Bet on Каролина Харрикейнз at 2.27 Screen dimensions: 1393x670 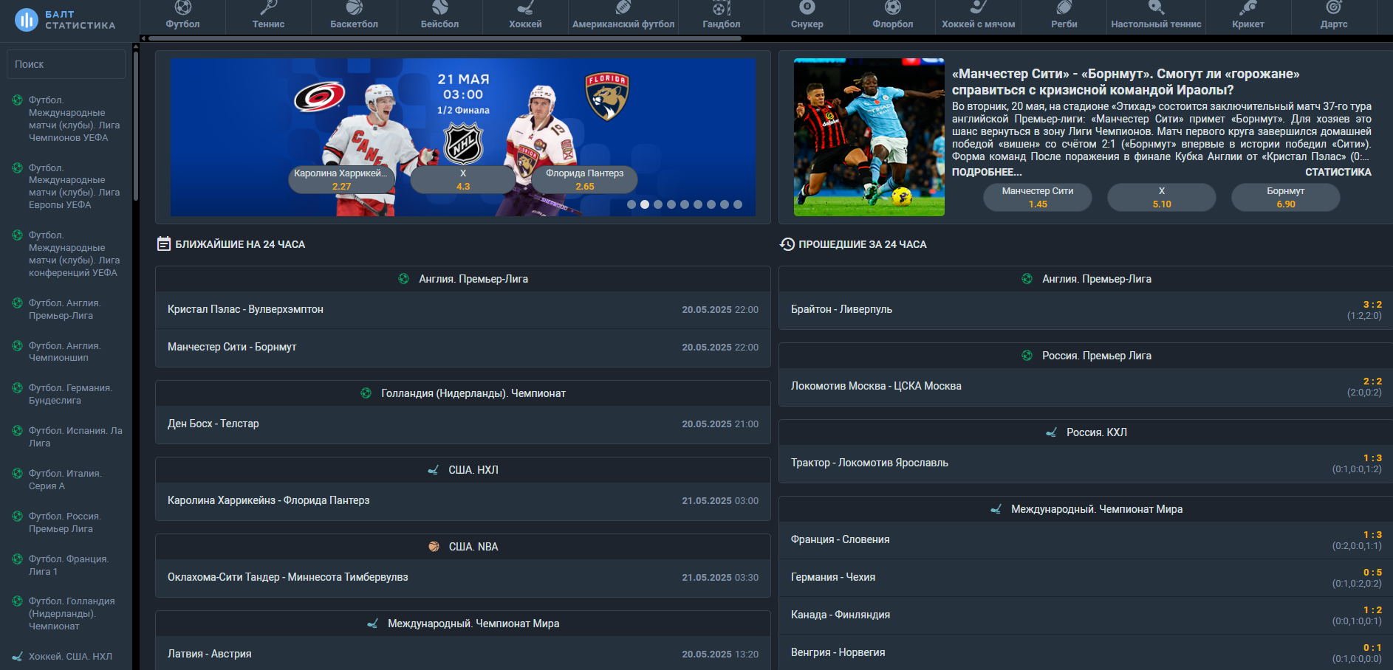(341, 179)
